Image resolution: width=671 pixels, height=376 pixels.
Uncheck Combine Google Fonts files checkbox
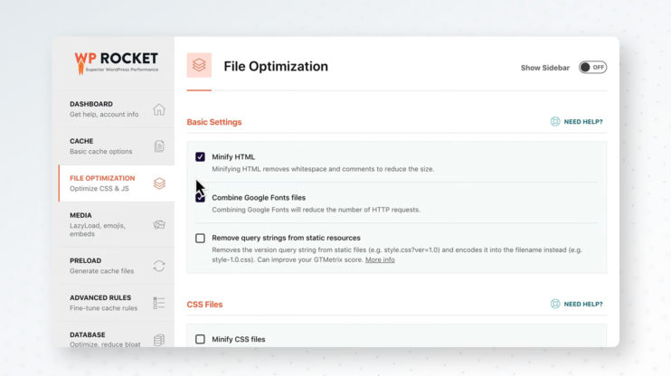(x=200, y=198)
